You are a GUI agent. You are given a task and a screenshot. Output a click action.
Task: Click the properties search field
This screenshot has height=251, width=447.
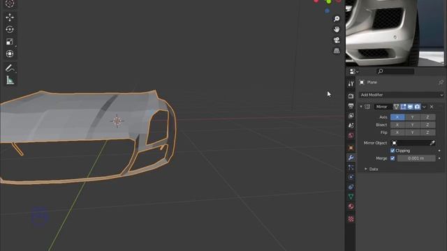point(395,71)
